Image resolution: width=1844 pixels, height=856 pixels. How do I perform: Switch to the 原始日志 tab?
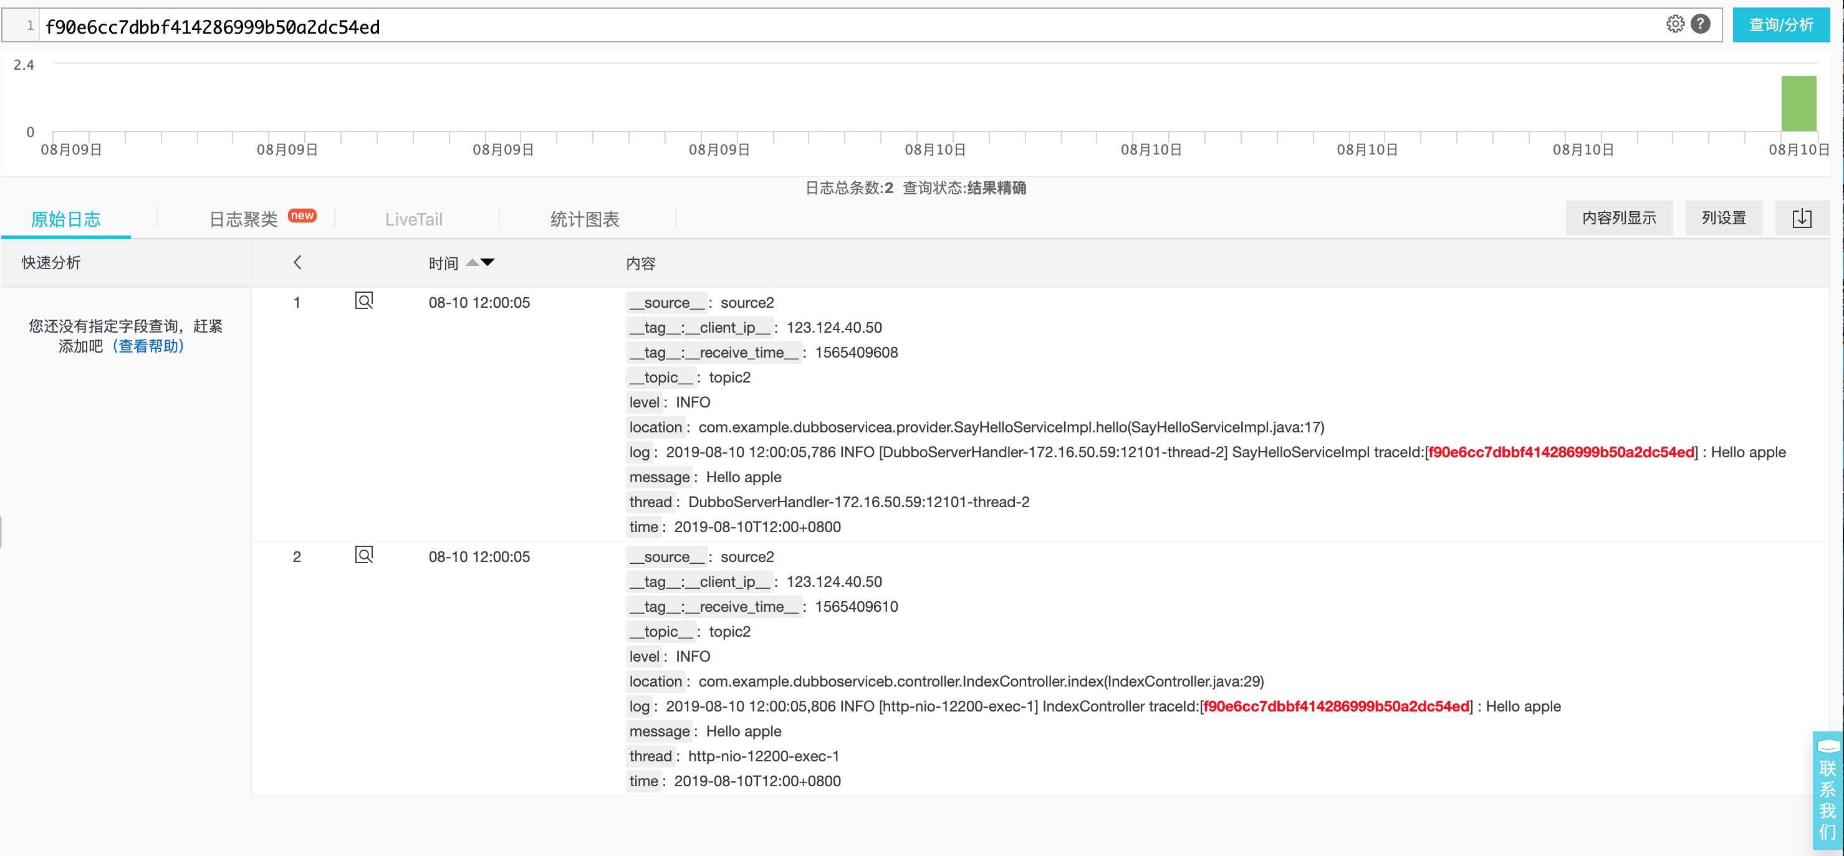pyautogui.click(x=66, y=219)
